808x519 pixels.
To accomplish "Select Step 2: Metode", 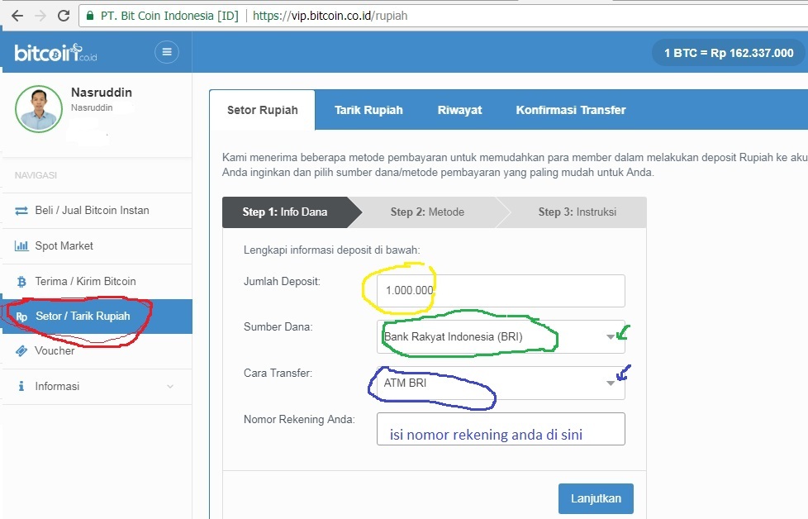I will [427, 212].
